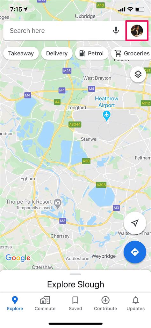Select the Explore tab
The height and width of the screenshot is (328, 151).
tap(15, 303)
